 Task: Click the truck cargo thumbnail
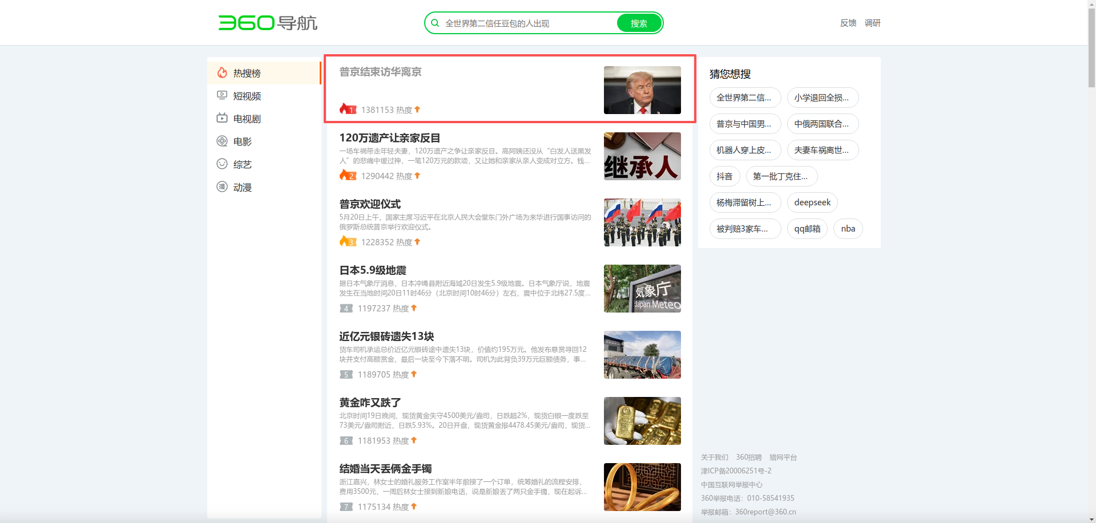(642, 355)
